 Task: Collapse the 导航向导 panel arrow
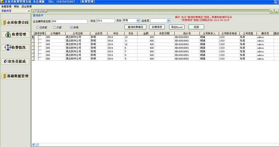click(28, 11)
